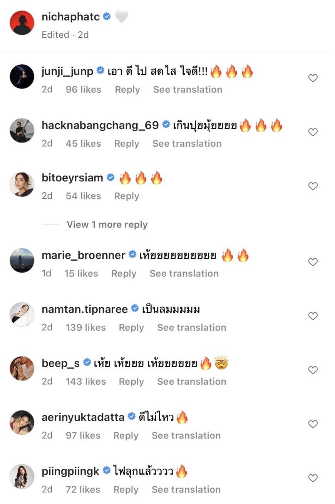Like junji_junp's comment with heart icon
The image size is (335, 504).
pos(313,79)
